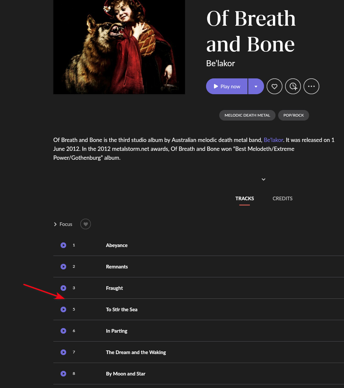Favorite the album with the heart icon
This screenshot has width=344, height=388.
(x=275, y=86)
